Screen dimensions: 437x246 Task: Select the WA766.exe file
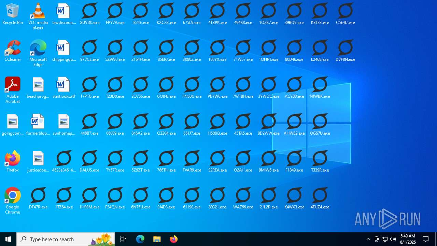[243, 199]
